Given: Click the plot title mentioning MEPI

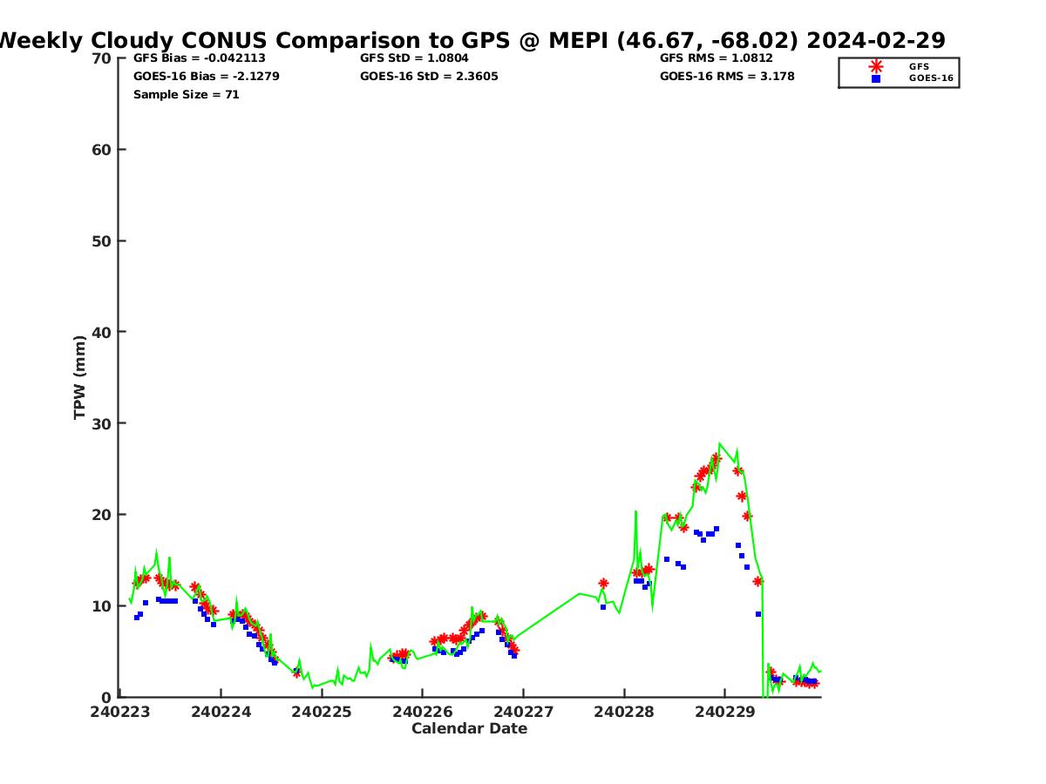Looking at the screenshot, I should [472, 40].
